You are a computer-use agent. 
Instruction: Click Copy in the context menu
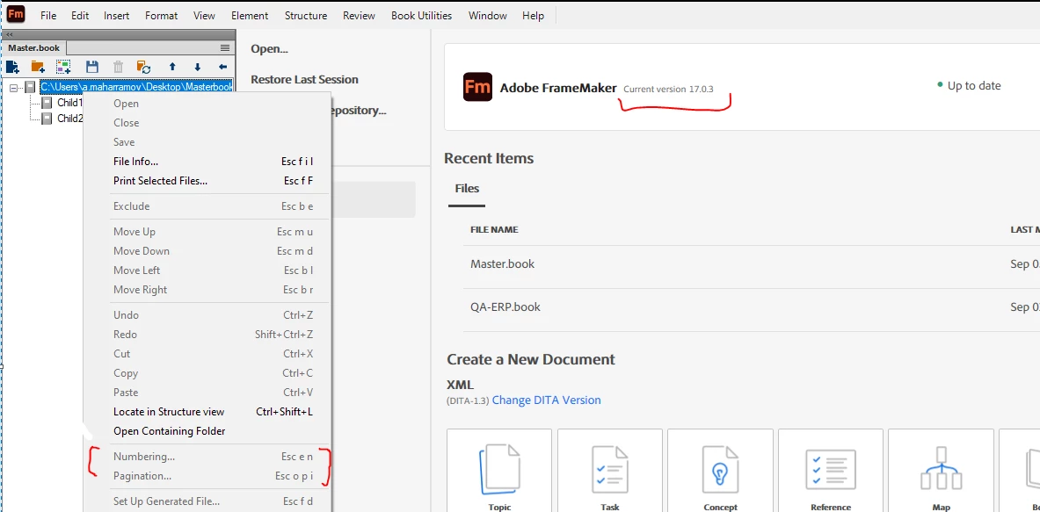pos(207,373)
